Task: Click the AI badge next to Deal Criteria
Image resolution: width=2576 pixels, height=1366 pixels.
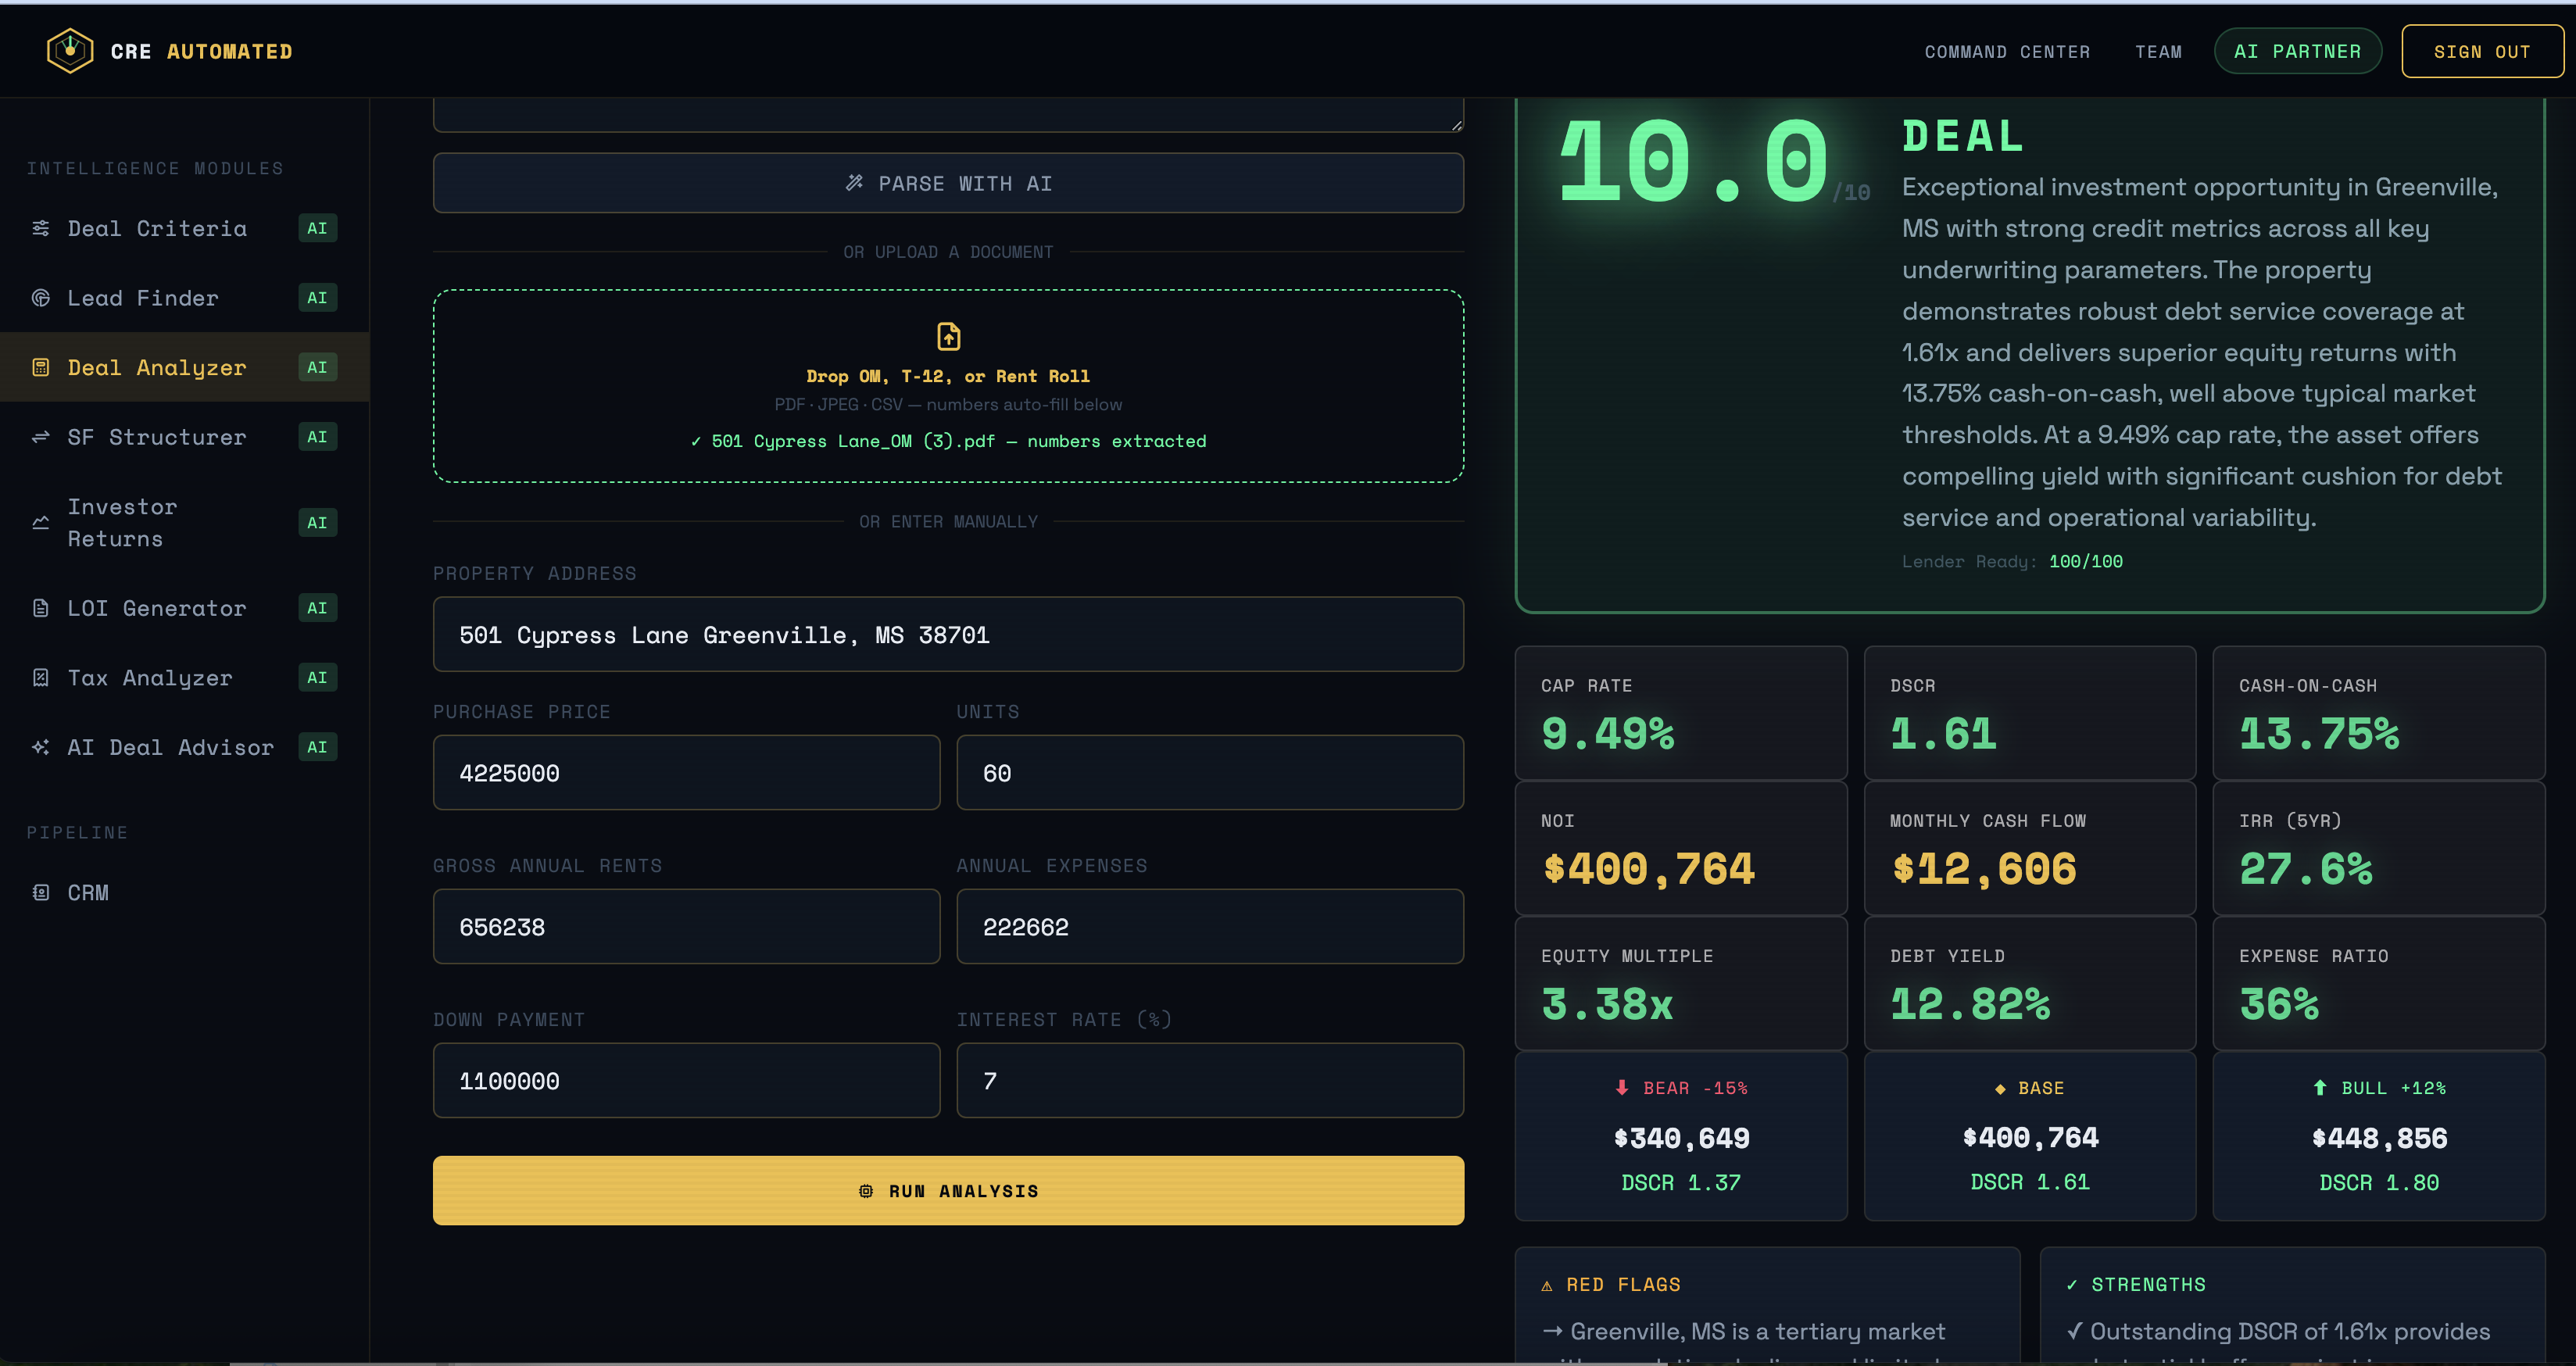Action: [317, 228]
